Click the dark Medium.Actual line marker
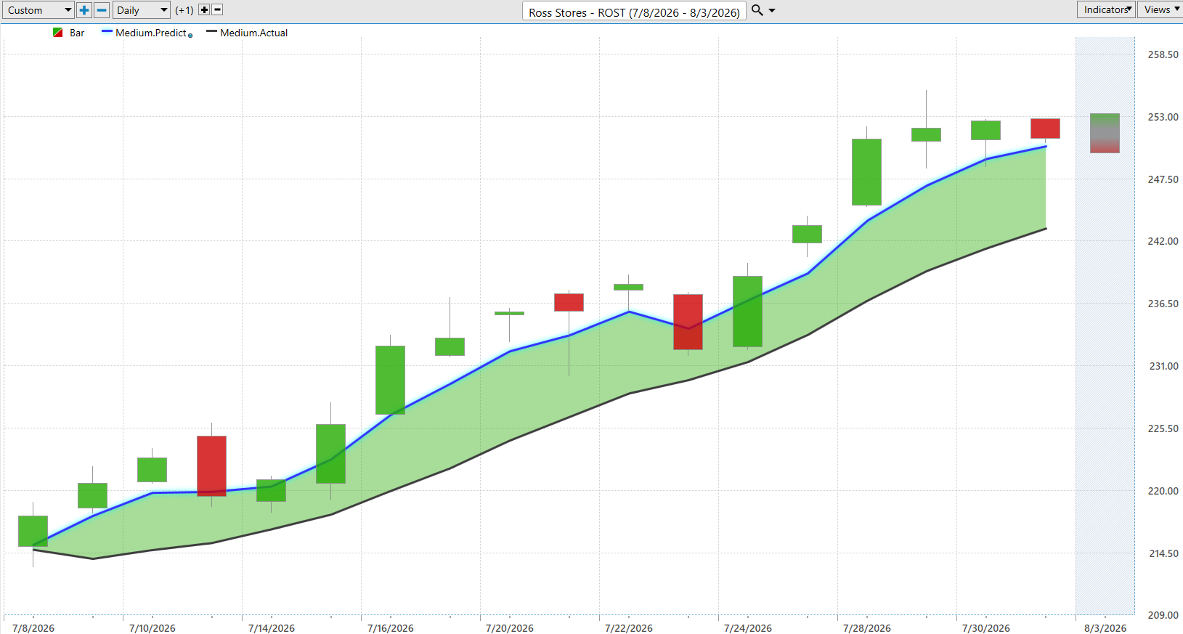 211,32
